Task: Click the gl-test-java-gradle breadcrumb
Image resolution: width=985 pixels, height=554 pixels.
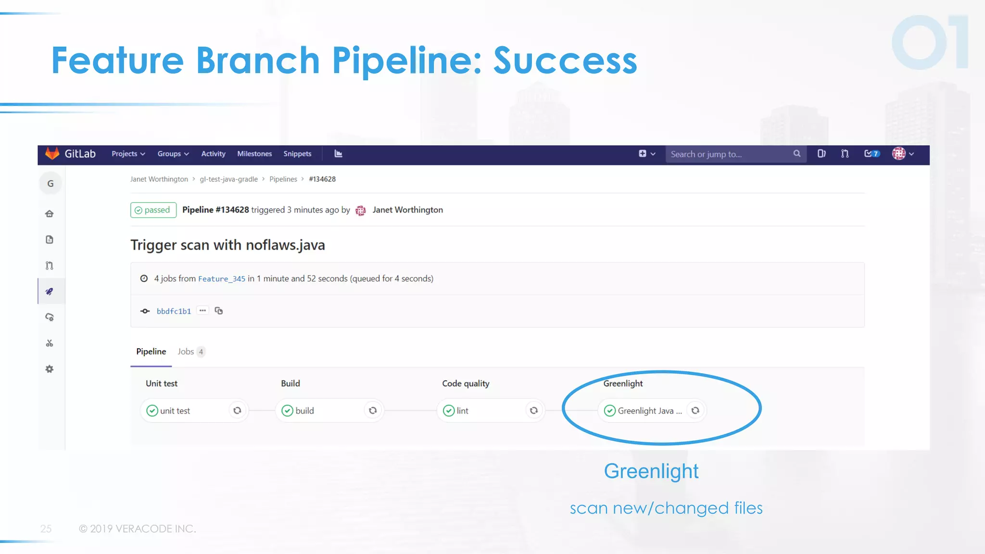Action: coord(229,179)
